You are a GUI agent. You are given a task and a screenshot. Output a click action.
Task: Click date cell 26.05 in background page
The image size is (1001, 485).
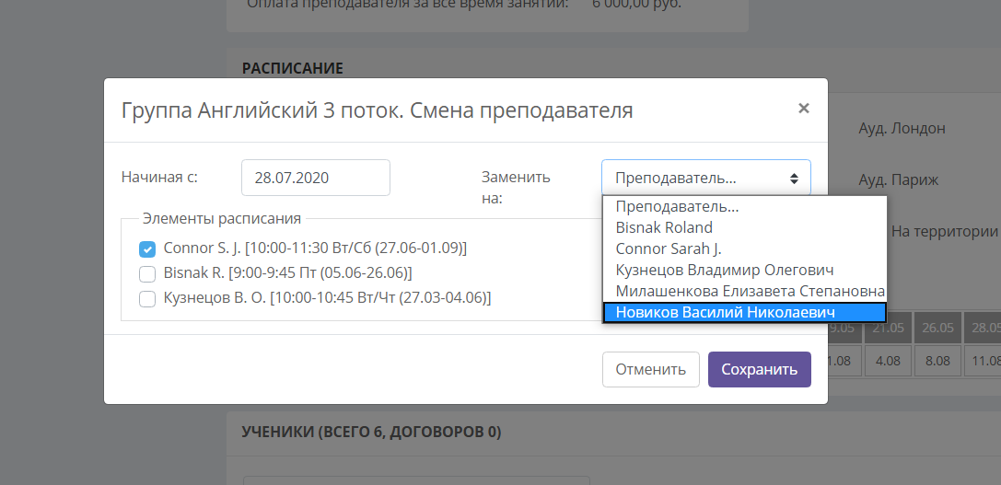(x=937, y=328)
